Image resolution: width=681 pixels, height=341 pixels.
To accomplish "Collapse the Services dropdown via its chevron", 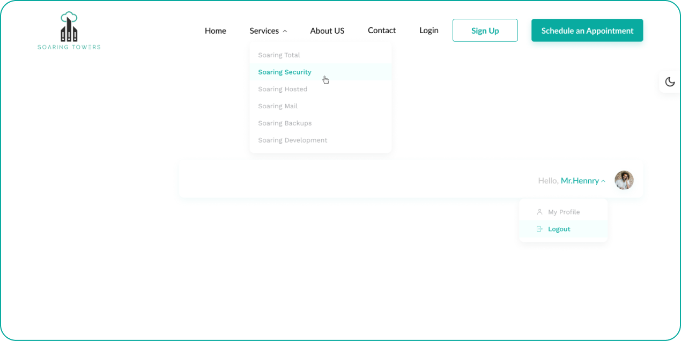I will click(x=285, y=31).
